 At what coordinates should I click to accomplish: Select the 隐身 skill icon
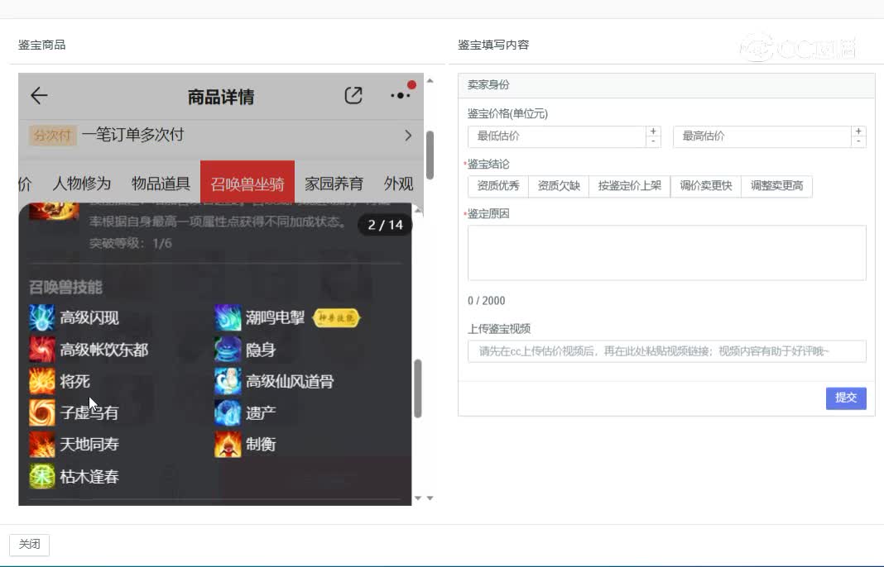coord(228,350)
